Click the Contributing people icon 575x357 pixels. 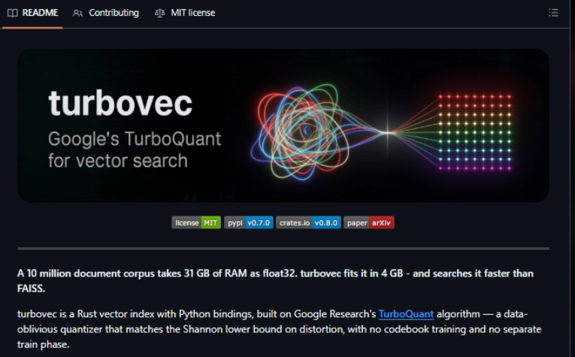77,14
